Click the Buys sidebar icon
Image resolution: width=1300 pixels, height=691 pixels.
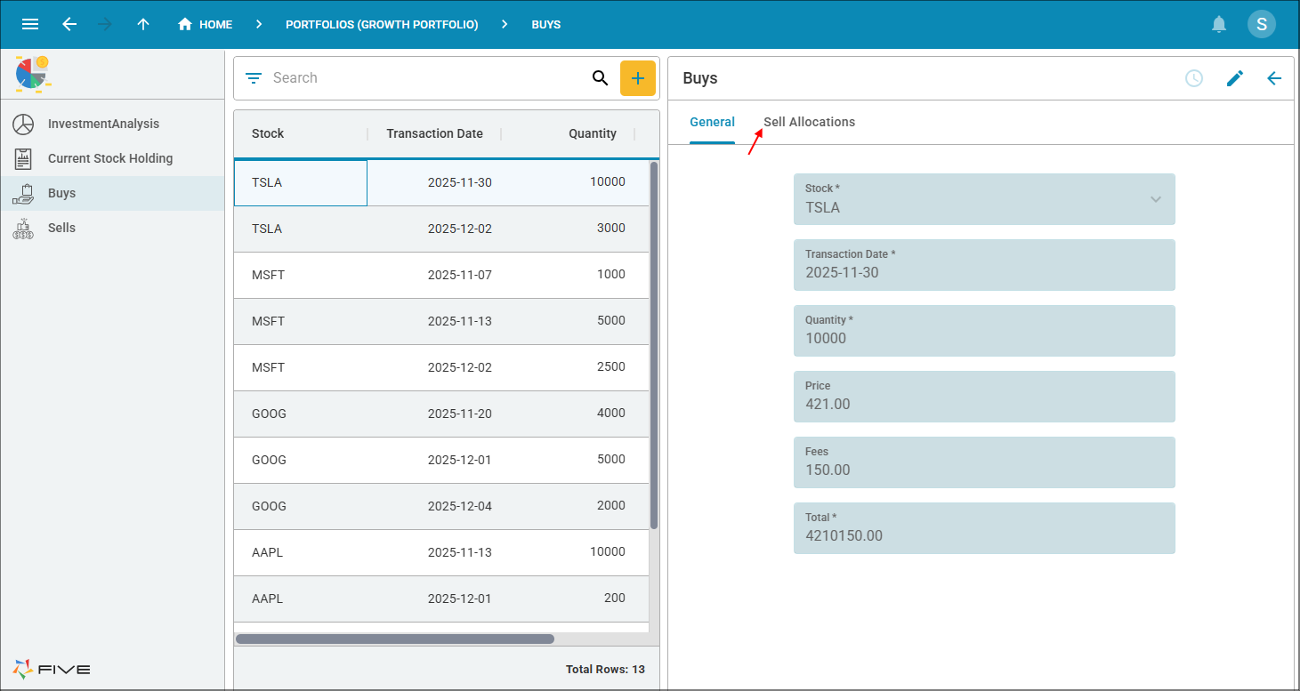tap(23, 193)
